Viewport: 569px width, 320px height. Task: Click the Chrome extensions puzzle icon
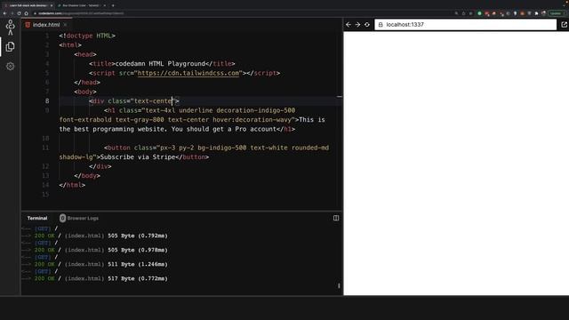[x=536, y=13]
